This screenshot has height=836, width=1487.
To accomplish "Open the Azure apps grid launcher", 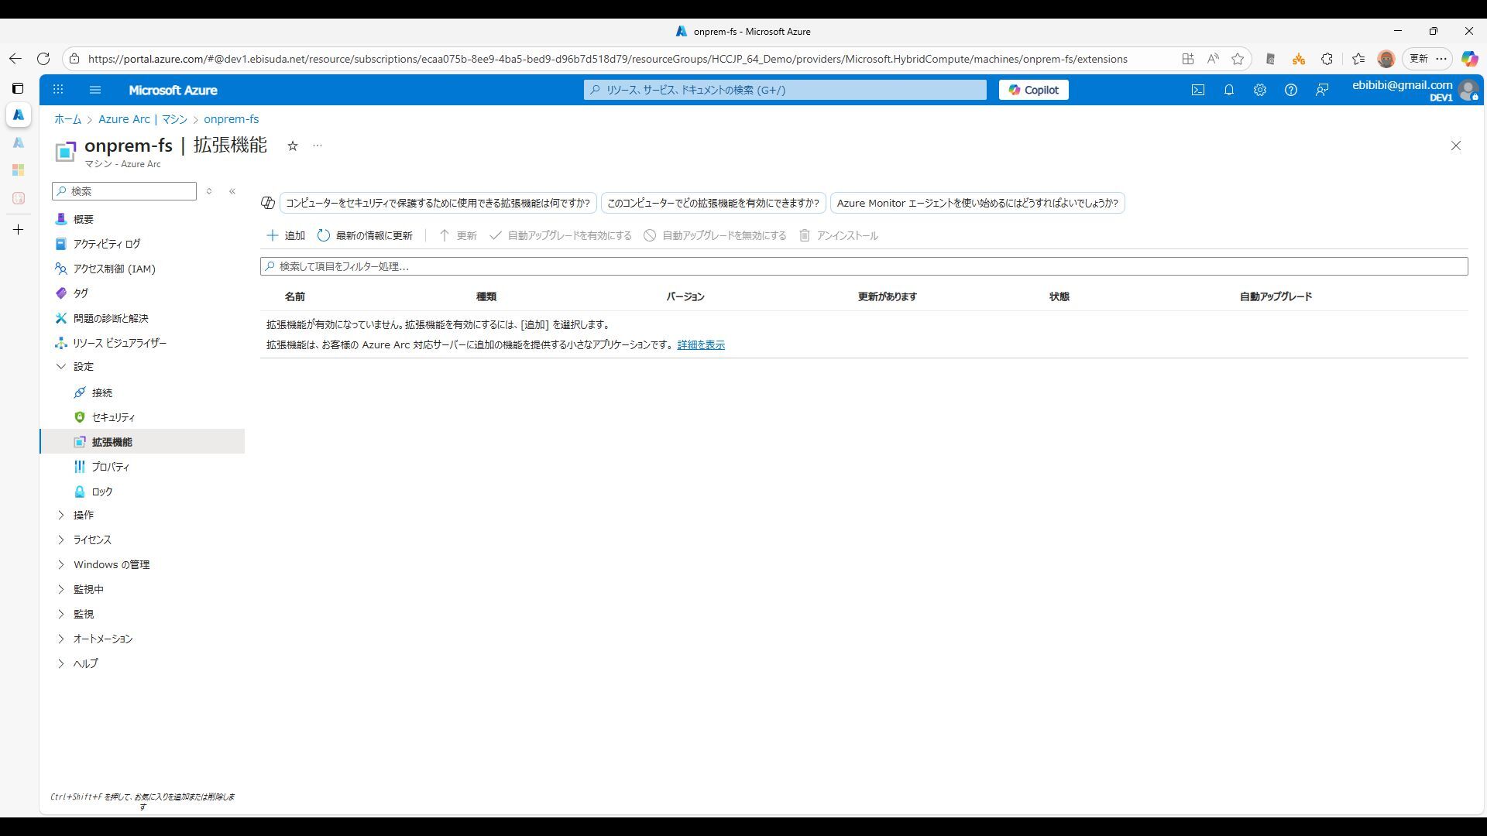I will (x=58, y=90).
